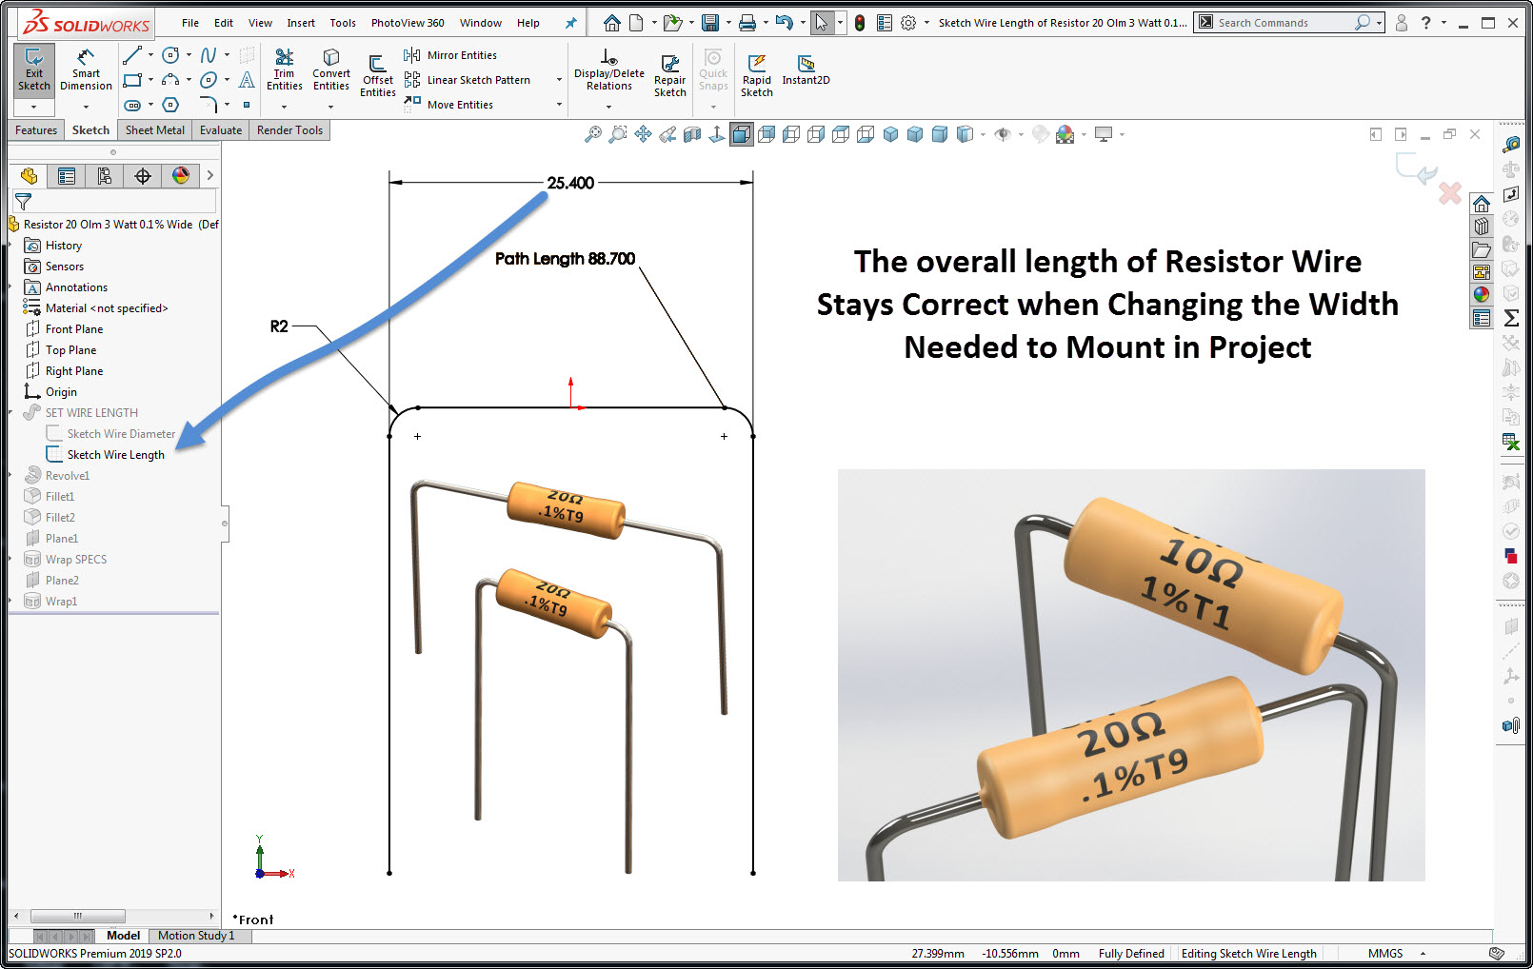Open the File menu
This screenshot has height=969, width=1533.
pyautogui.click(x=190, y=23)
